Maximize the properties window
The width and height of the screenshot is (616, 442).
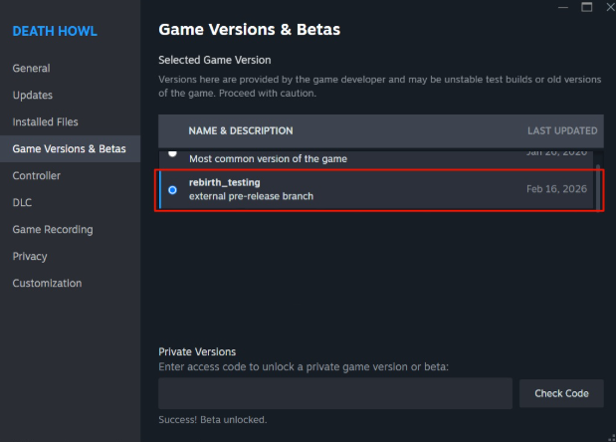pos(586,8)
